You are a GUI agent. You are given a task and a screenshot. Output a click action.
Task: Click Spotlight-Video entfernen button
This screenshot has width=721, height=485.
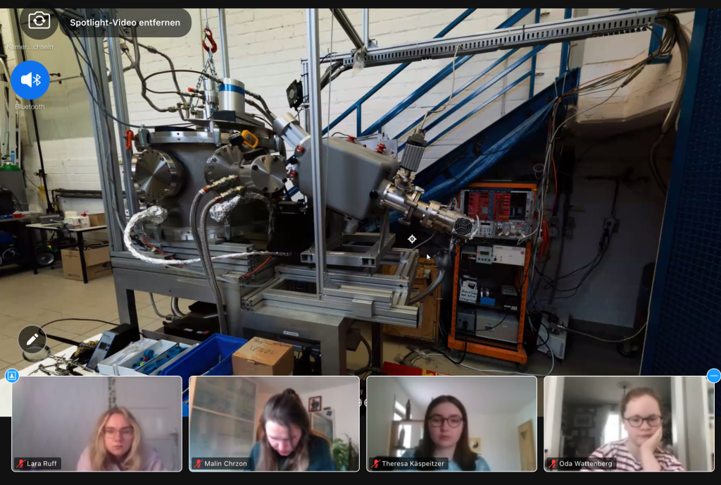pyautogui.click(x=125, y=23)
